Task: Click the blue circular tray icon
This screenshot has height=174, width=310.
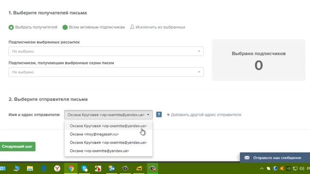Action: point(275,169)
